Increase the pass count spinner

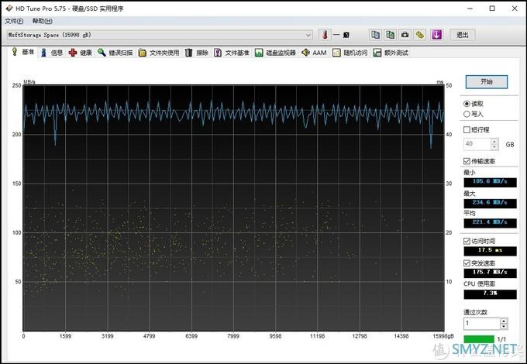coord(504,321)
